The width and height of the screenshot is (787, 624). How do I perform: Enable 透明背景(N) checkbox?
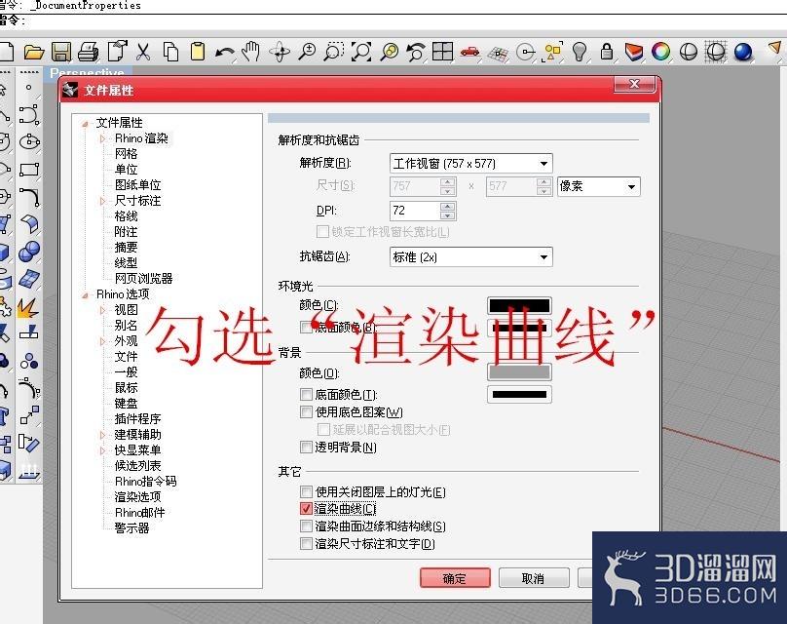(306, 447)
